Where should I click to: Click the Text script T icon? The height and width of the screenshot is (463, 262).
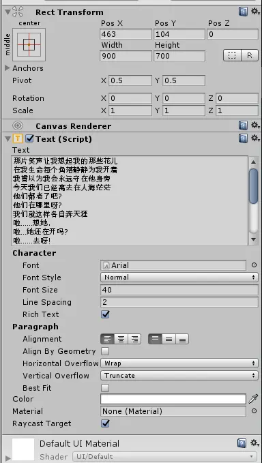pyautogui.click(x=18, y=138)
